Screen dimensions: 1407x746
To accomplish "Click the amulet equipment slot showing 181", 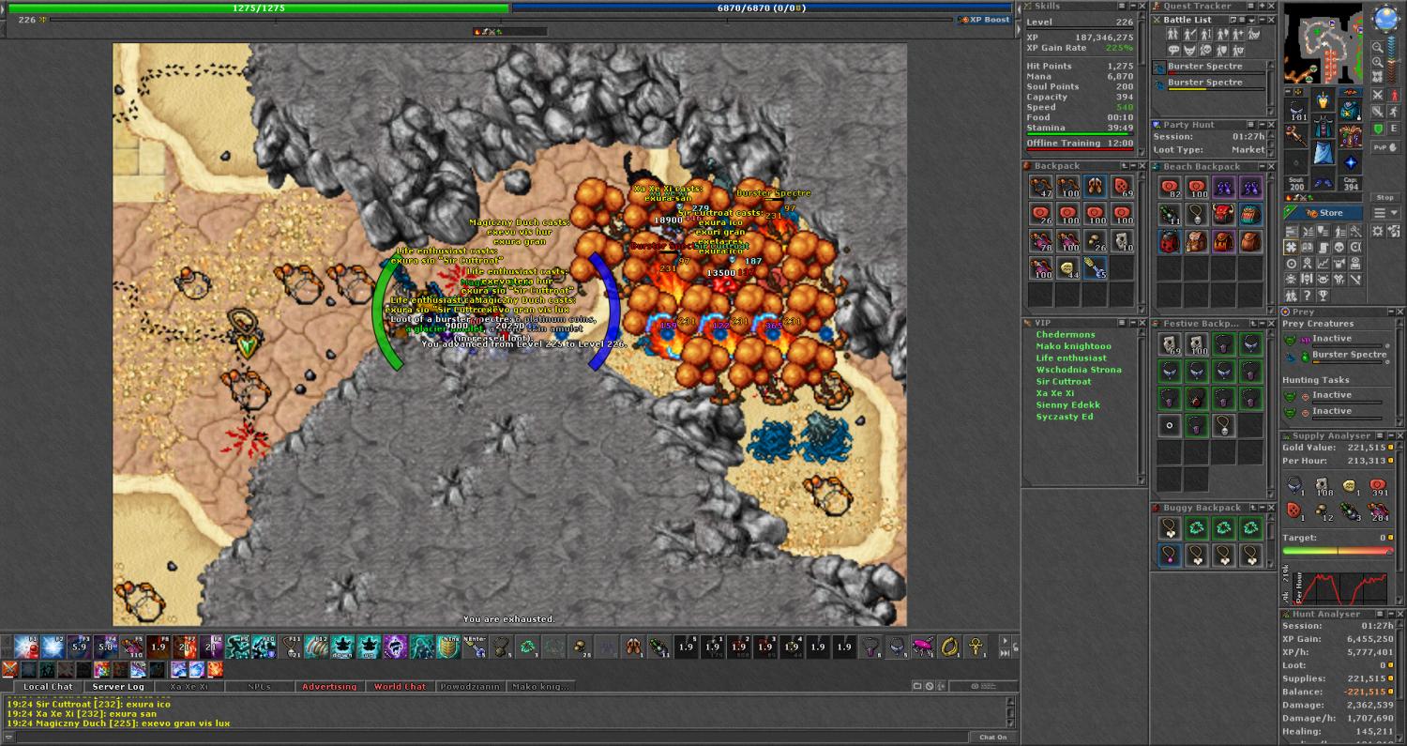I will pos(1296,110).
